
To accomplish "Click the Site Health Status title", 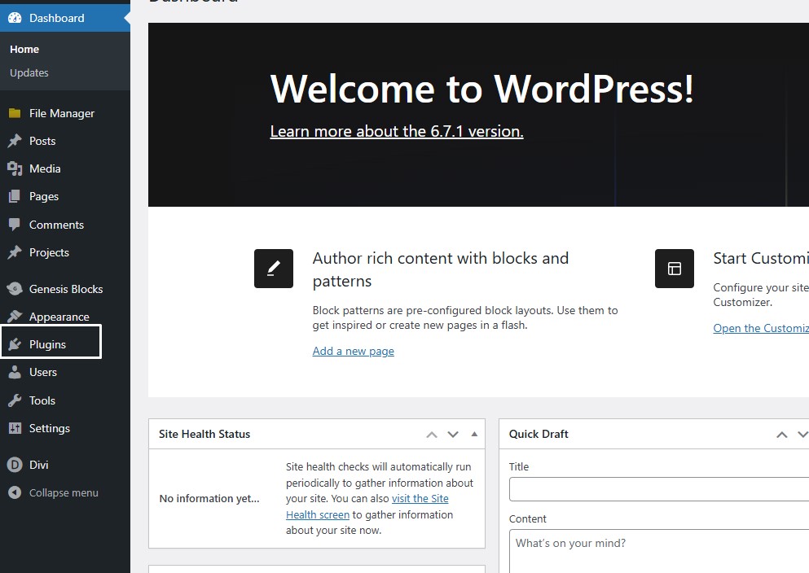I will 204,435.
